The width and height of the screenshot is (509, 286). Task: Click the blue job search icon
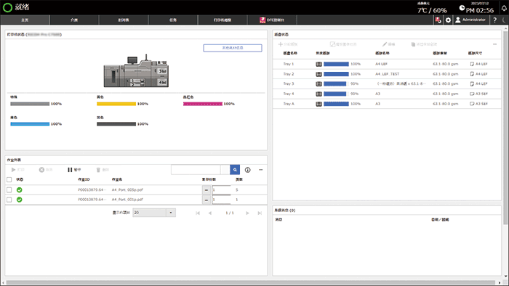pyautogui.click(x=235, y=170)
